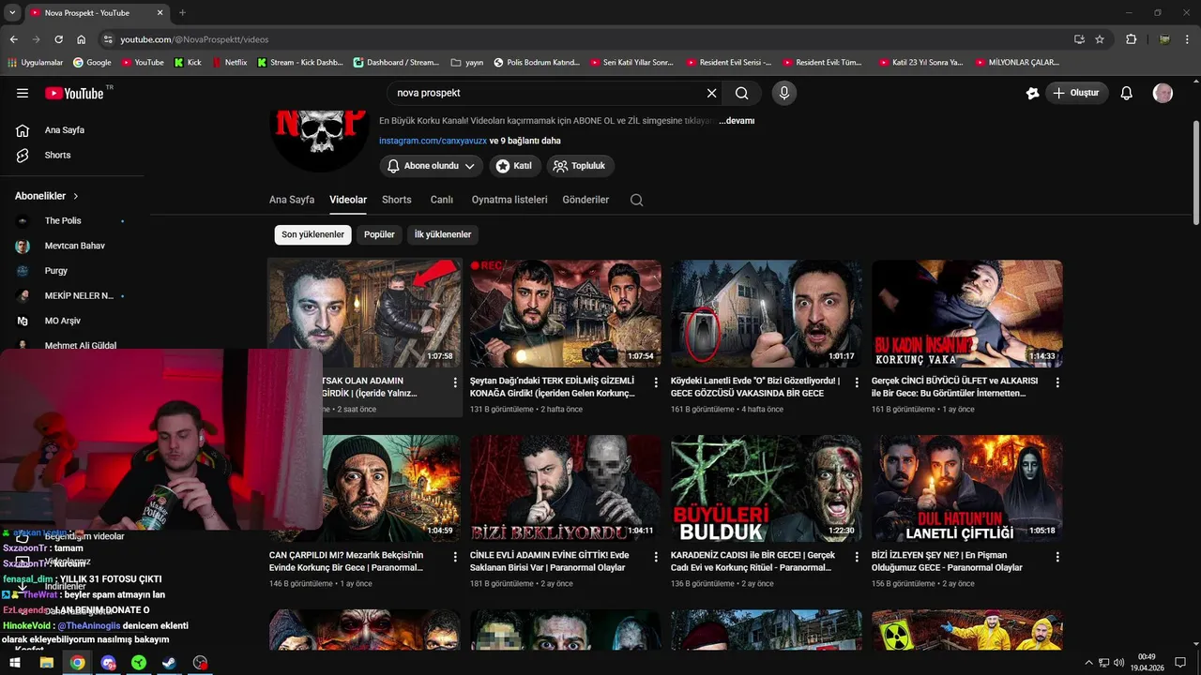Open Windows notification center icon
Image resolution: width=1201 pixels, height=675 pixels.
coord(1180,663)
